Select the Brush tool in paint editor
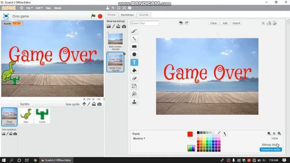 [x=134, y=31]
